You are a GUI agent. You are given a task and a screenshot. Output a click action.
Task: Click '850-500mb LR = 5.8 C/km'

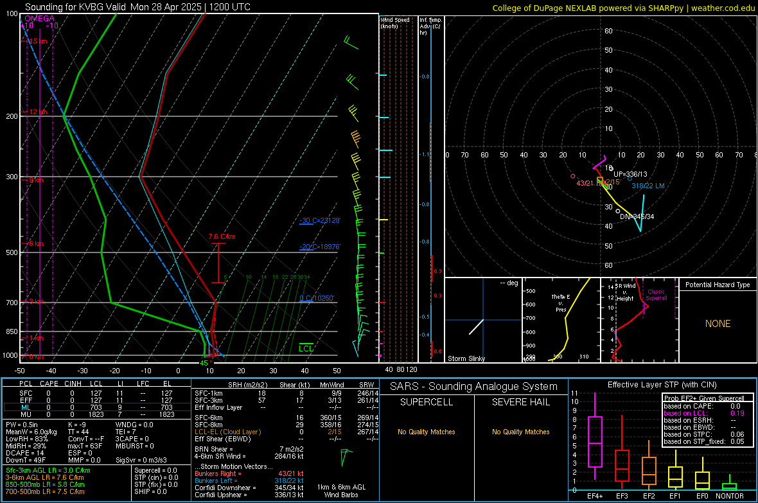pyautogui.click(x=45, y=484)
